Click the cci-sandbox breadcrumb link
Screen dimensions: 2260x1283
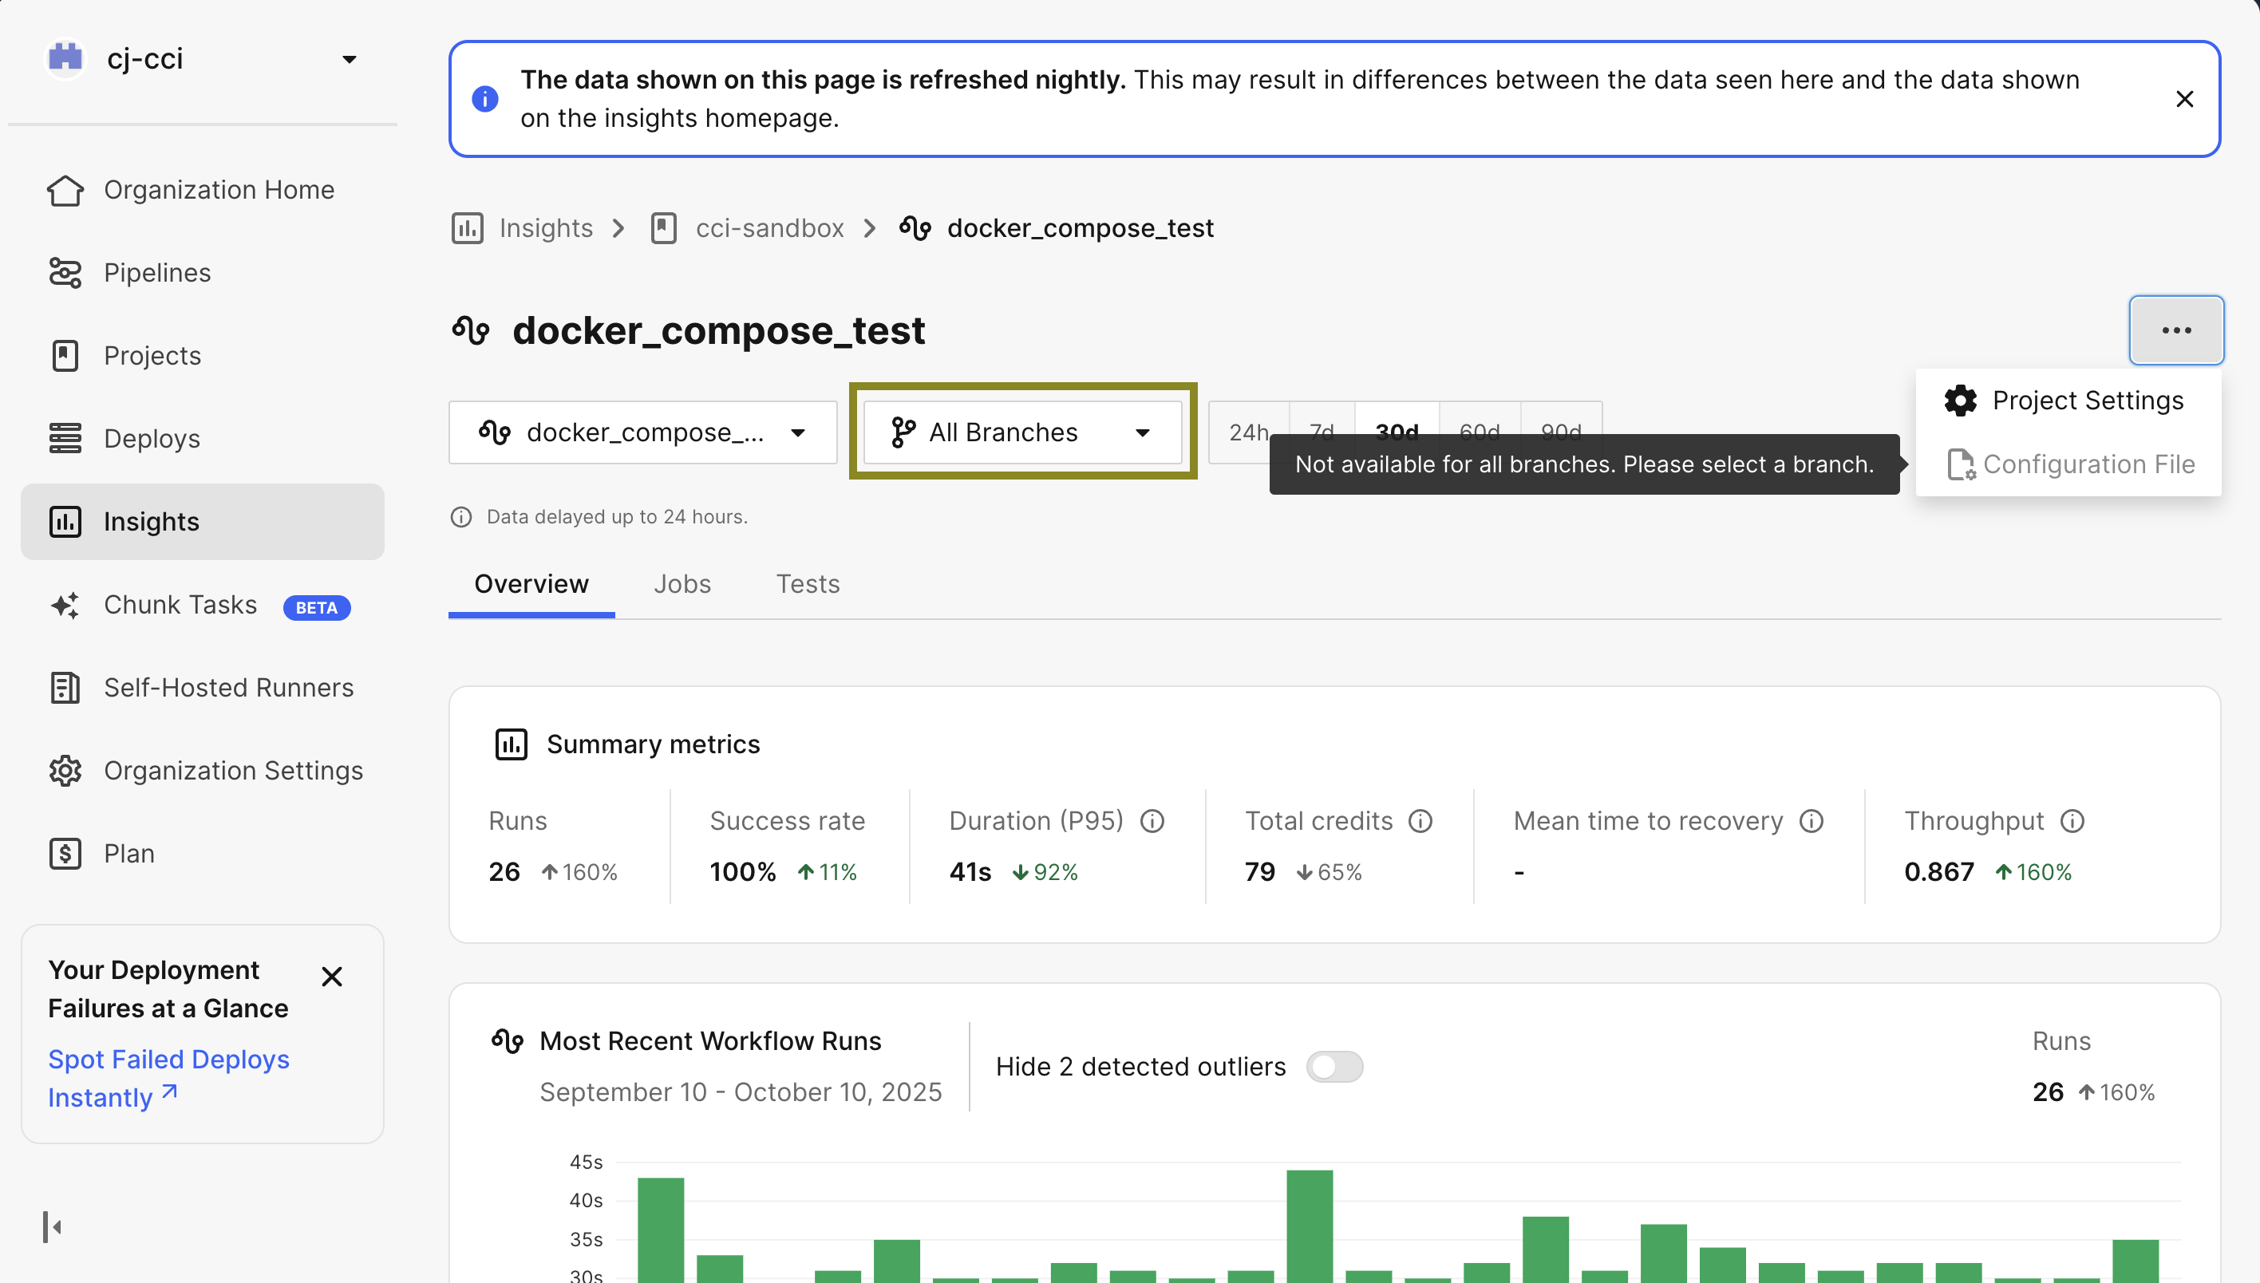click(x=769, y=228)
